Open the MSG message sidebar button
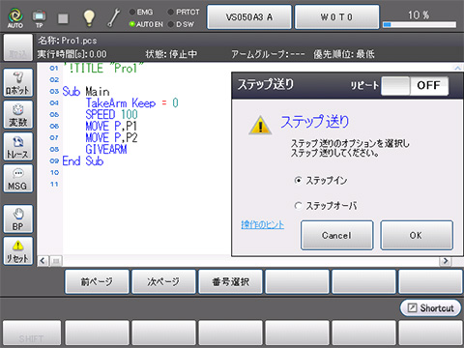The width and height of the screenshot is (464, 348). click(18, 178)
